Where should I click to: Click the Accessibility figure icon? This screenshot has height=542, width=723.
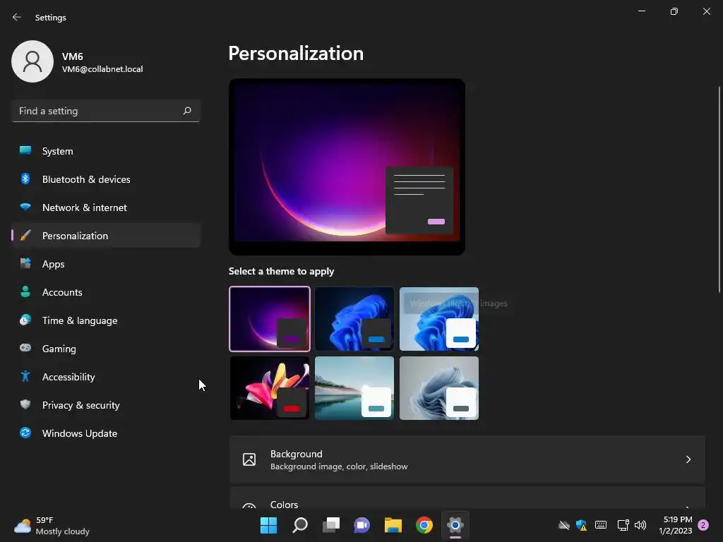coord(25,377)
